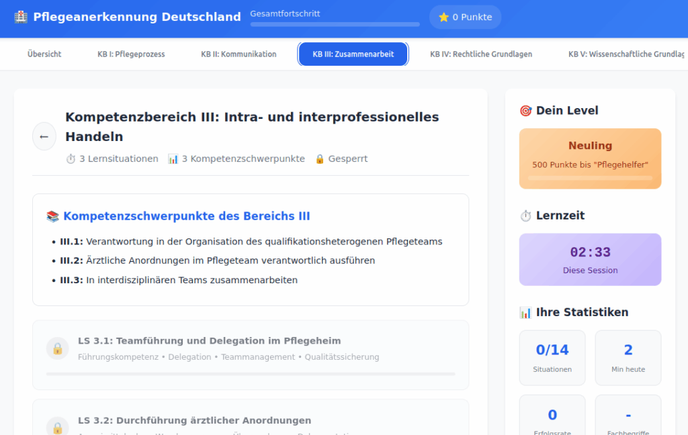
Task: Click the star icon in points badge
Action: coord(443,17)
